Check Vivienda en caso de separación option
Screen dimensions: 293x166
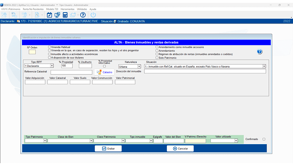tap(49, 50)
